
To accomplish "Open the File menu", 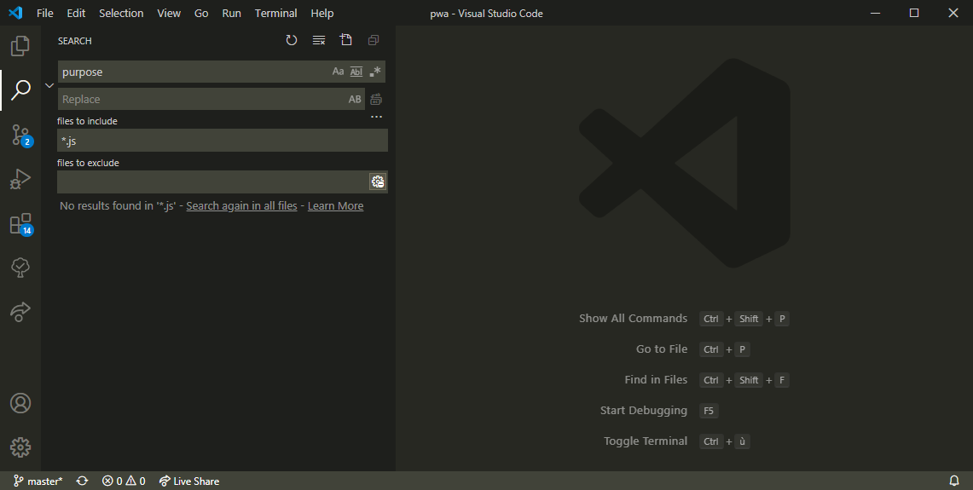I will coord(44,13).
